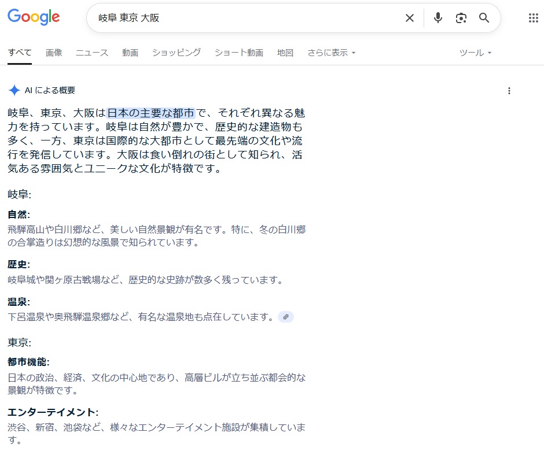The image size is (544, 451).
Task: Clear the search box with the X icon
Action: click(410, 18)
